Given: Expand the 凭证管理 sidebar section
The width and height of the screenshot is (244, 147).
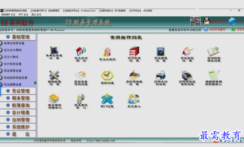Looking at the screenshot, I should coord(18,91).
